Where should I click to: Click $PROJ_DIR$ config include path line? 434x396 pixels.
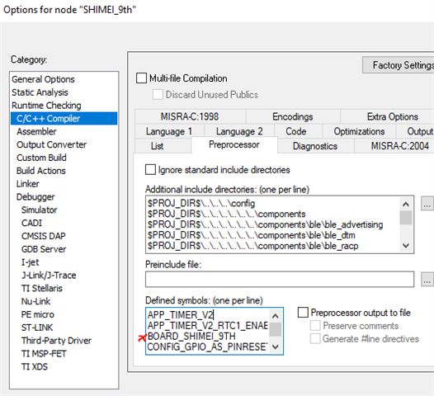[201, 204]
